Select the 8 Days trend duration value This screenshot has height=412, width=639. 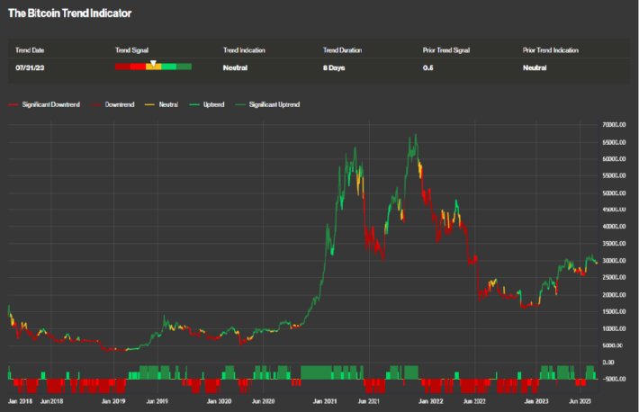(334, 67)
